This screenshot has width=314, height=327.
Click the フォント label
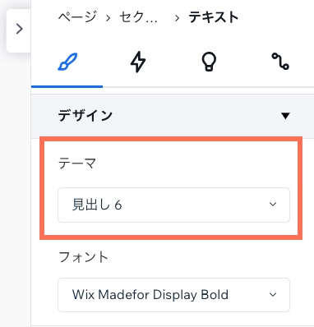click(x=84, y=257)
